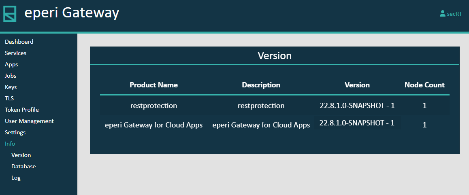Select Jobs from the sidebar
The height and width of the screenshot is (195, 469).
pyautogui.click(x=11, y=76)
